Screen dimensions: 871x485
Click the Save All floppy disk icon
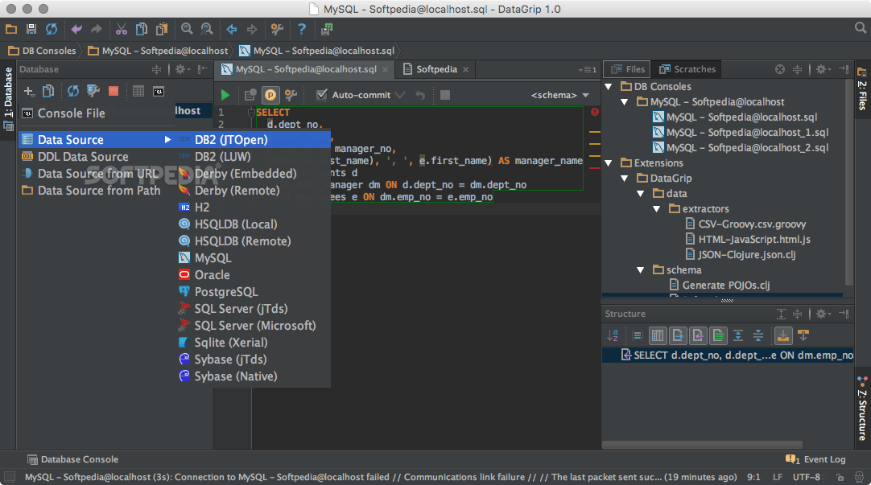tap(31, 29)
